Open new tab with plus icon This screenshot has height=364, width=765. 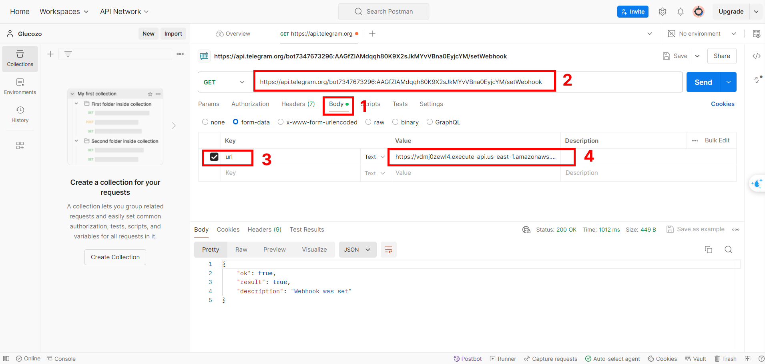click(x=372, y=34)
